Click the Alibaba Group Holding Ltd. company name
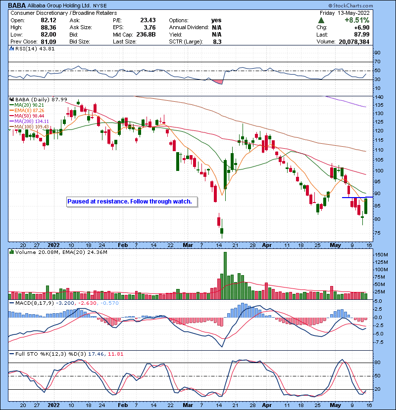Image resolution: width=396 pixels, height=410 pixels. pos(59,5)
